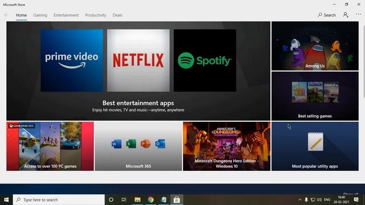Open the Microsoft 365 tile

138,146
